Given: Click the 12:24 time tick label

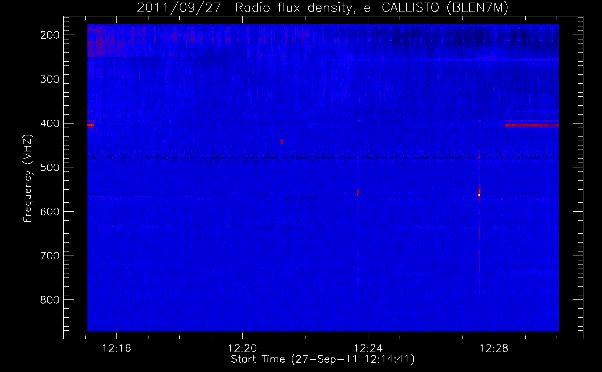Looking at the screenshot, I should pos(368,349).
